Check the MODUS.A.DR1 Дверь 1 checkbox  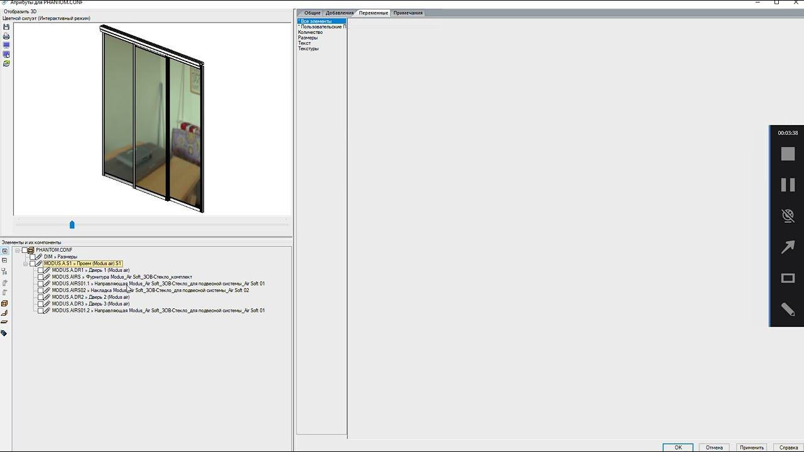[x=41, y=271]
